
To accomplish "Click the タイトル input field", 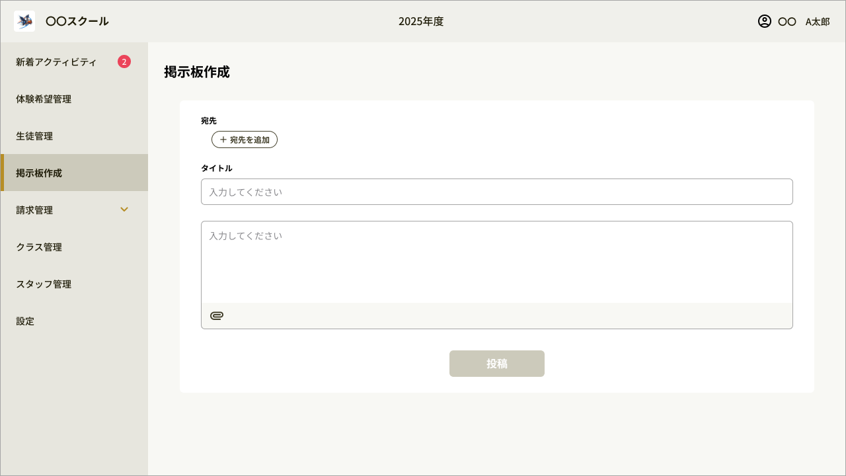I will [497, 192].
